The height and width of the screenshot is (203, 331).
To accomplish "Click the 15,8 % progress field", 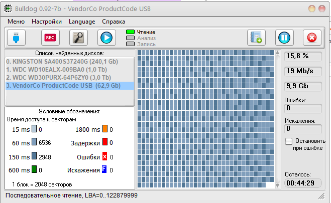I will click(x=303, y=56).
